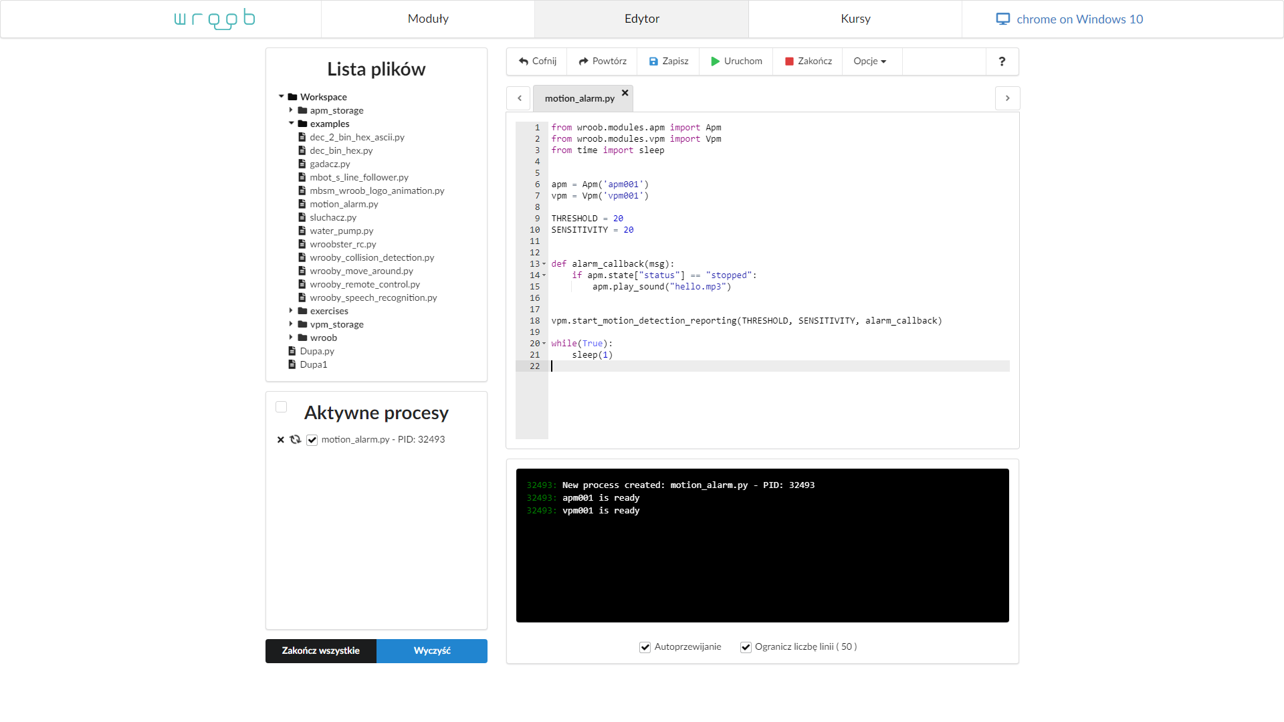Kill motion_alarm.py process with X icon

point(281,439)
